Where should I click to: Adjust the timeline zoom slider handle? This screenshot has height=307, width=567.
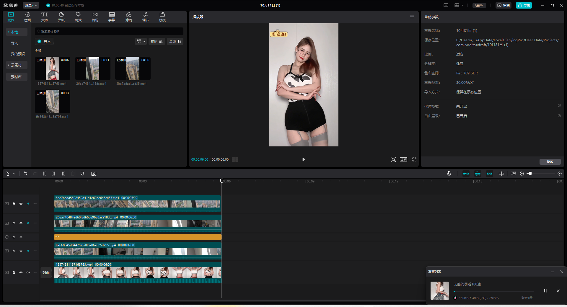coord(530,174)
